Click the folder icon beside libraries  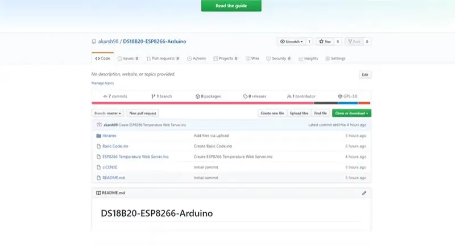click(x=98, y=136)
